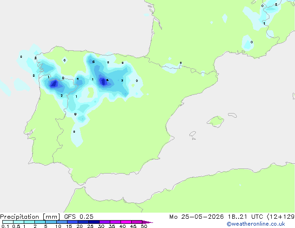Click the legend label '40'

tap(122, 226)
